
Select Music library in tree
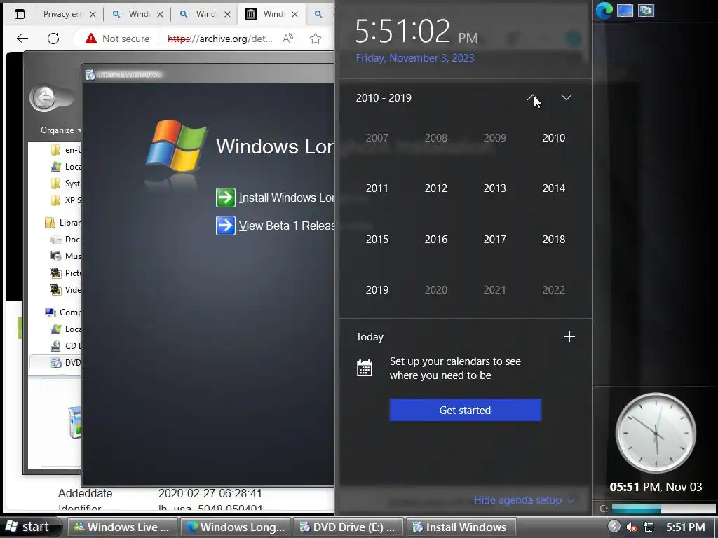pyautogui.click(x=65, y=256)
